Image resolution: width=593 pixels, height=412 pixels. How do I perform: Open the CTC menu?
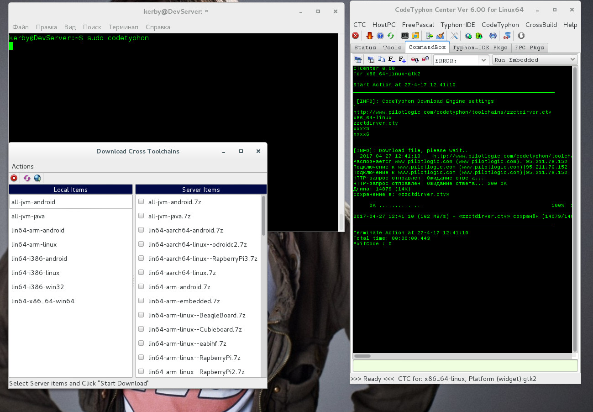[360, 25]
